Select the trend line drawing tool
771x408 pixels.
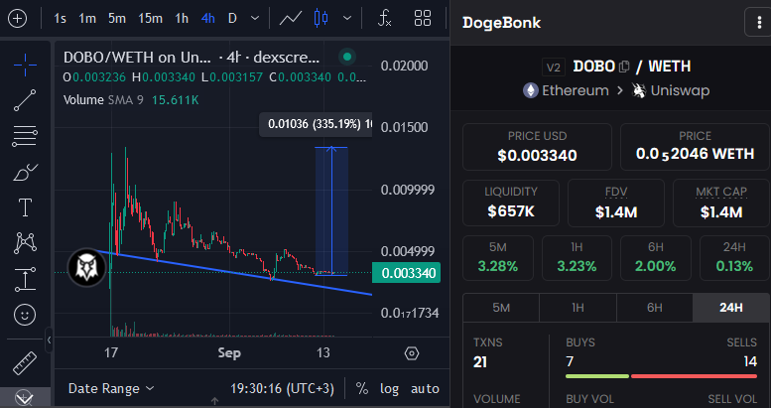(25, 100)
